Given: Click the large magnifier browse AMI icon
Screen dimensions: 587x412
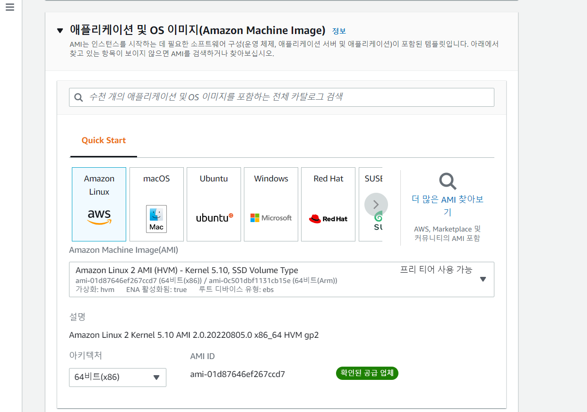Looking at the screenshot, I should (448, 181).
